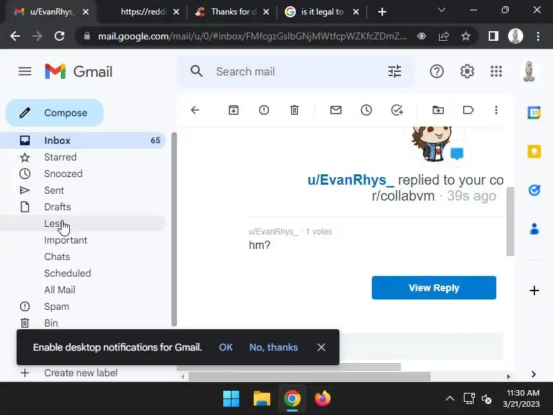Image resolution: width=553 pixels, height=415 pixels.
Task: Open Scheduled messages
Action: [82, 273]
